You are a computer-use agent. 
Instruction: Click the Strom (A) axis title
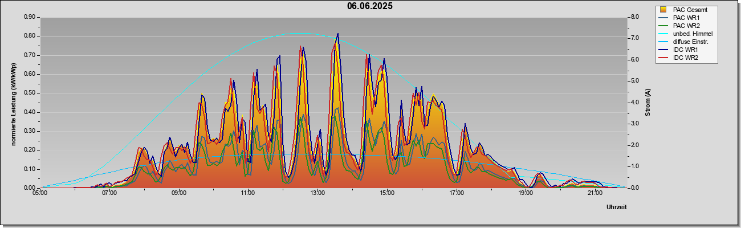[648, 103]
